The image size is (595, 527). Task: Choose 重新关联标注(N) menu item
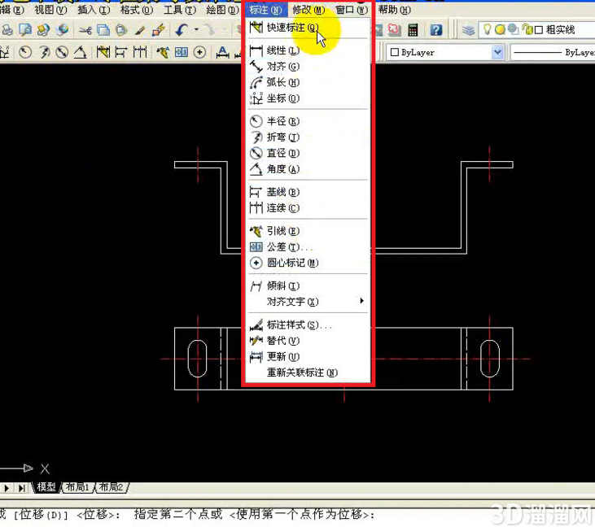pyautogui.click(x=308, y=372)
